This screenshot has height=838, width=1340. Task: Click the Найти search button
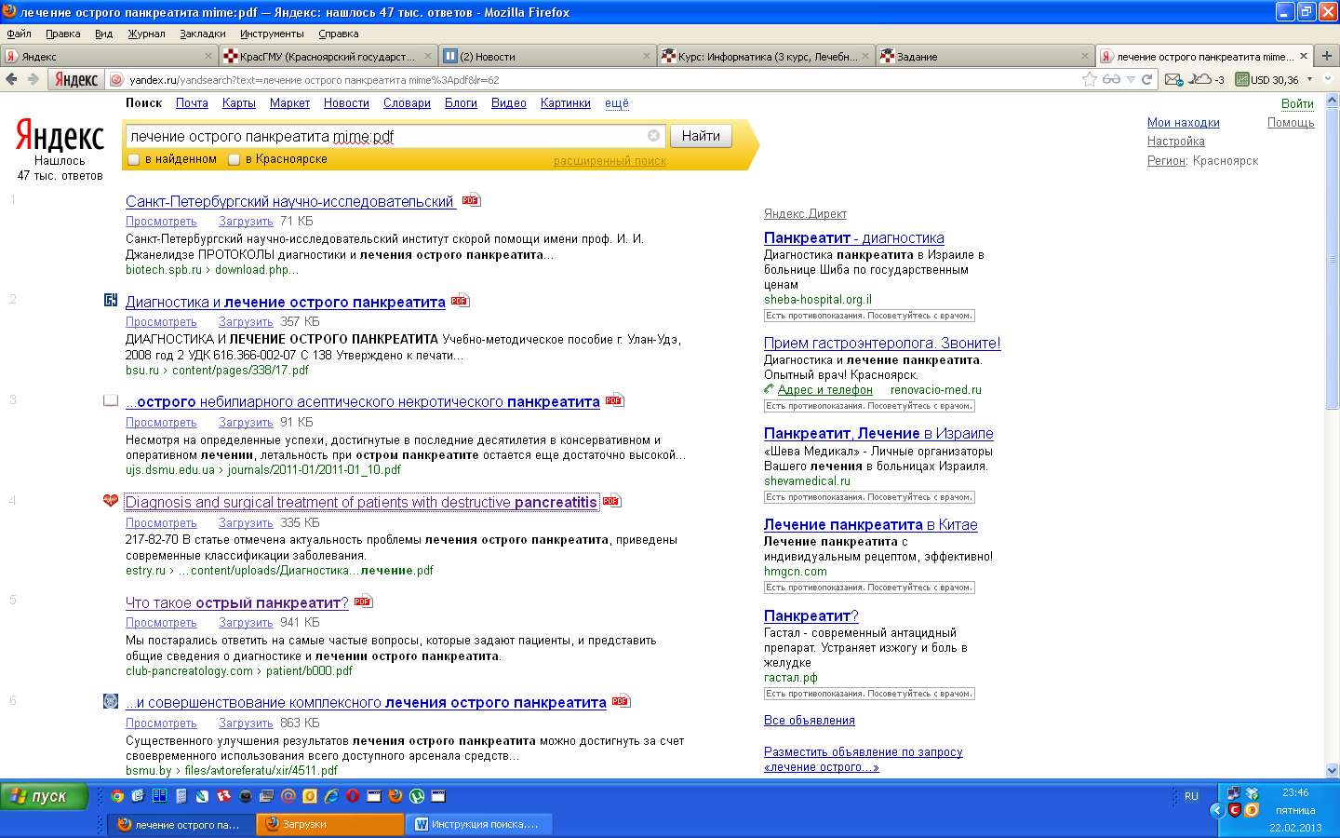tap(701, 136)
